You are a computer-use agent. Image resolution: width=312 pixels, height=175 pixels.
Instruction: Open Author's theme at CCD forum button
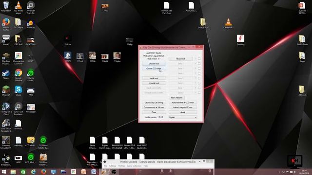pyautogui.click(x=183, y=103)
